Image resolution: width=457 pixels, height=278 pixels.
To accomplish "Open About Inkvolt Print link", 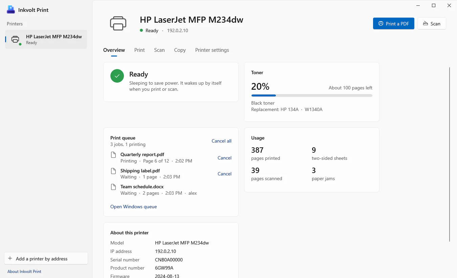I will [24, 272].
